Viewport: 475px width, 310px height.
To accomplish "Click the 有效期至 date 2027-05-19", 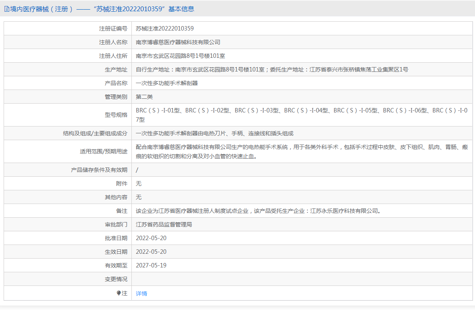I will (151, 265).
